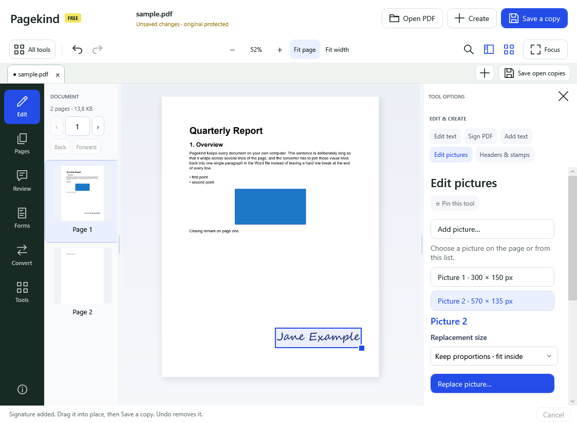Click the info icon at sidebar bottom
Viewport: 577px width, 423px height.
(22, 389)
